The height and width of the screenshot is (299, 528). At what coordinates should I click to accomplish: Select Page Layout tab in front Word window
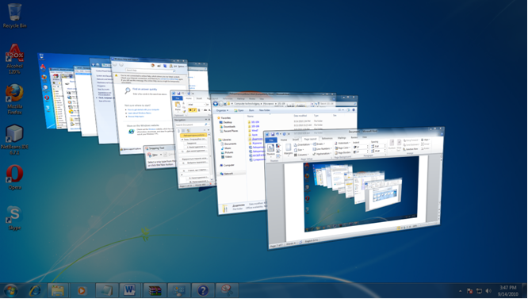[310, 139]
